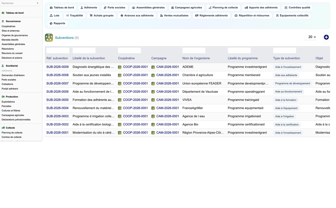Click the Gouvernance section icon in sidebar

click(3, 21)
